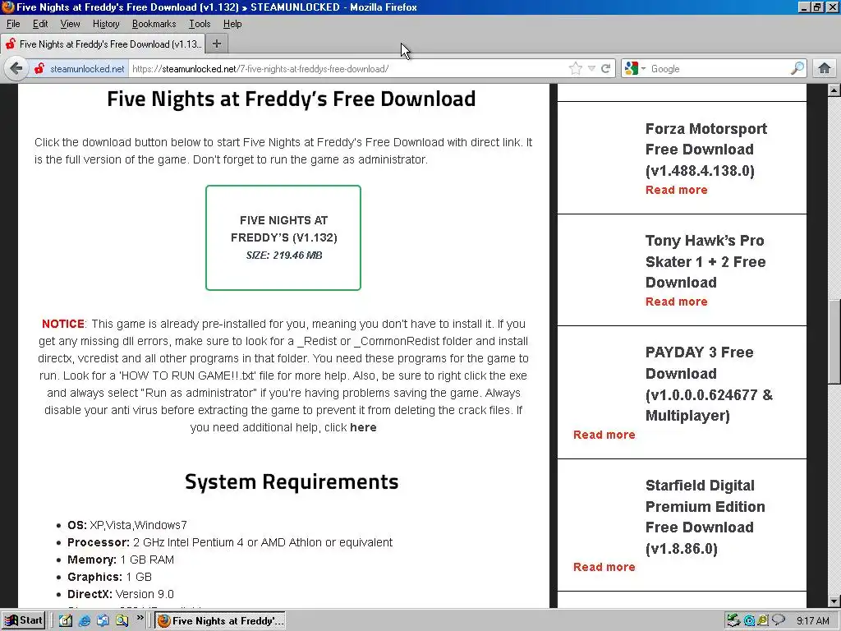Viewport: 841px width, 631px height.
Task: Launch Internet Explorer from the quick launch
Action: click(85, 620)
